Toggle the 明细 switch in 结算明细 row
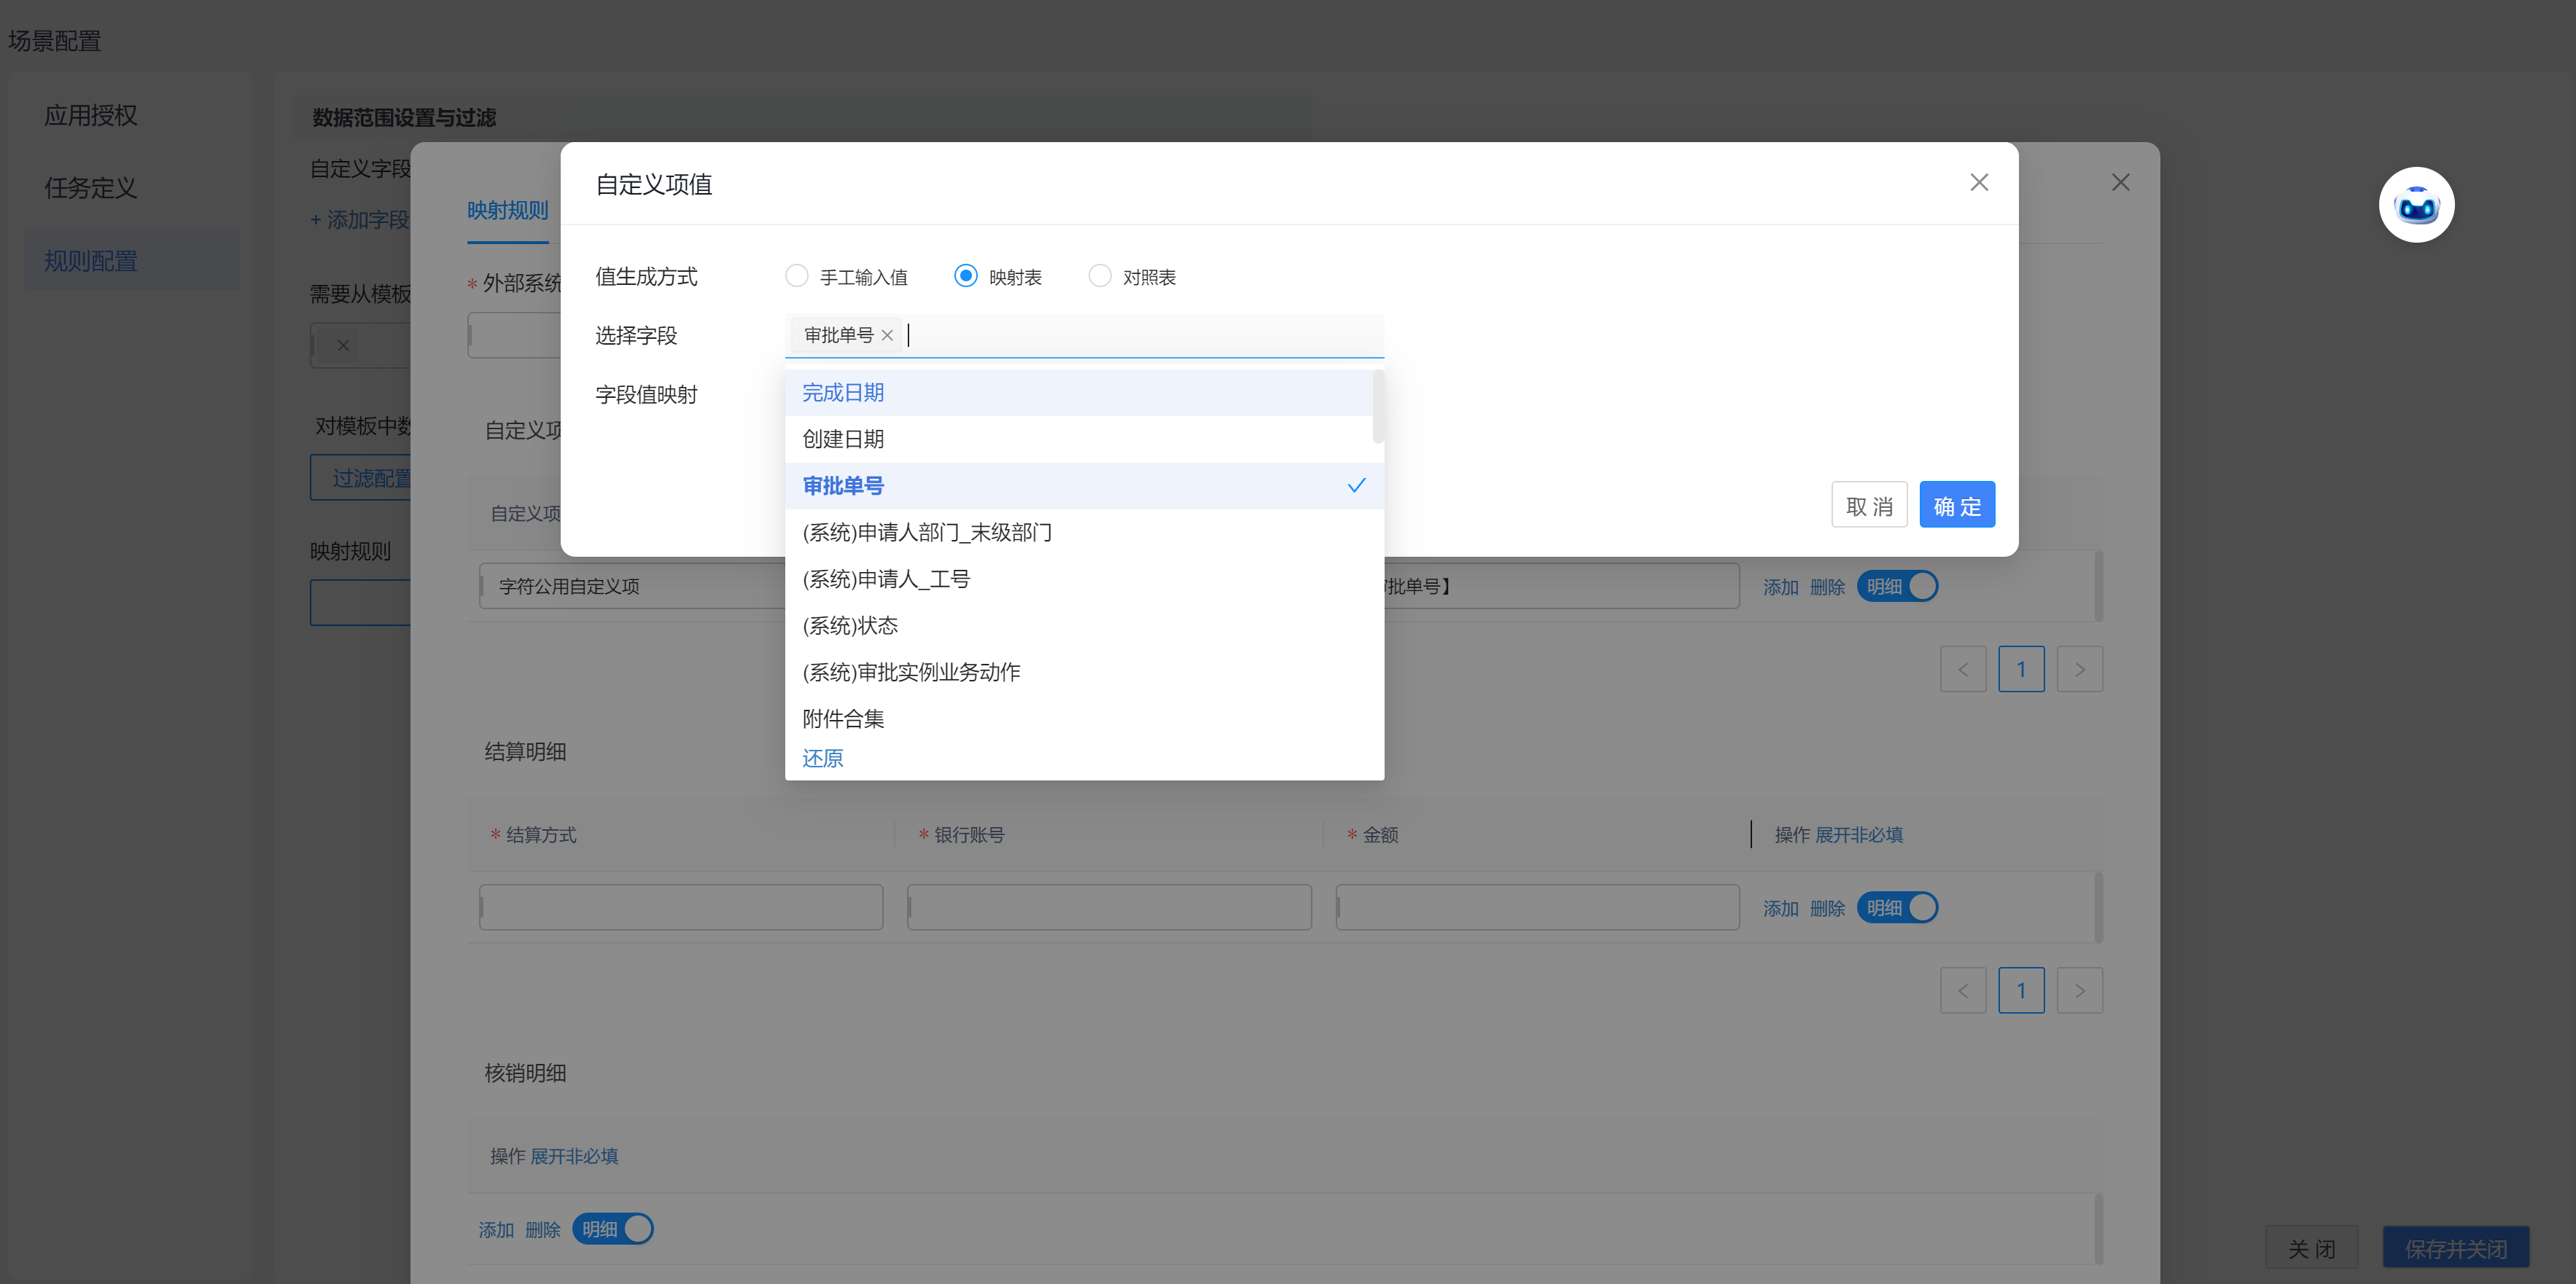This screenshot has height=1284, width=2576. coord(1897,907)
